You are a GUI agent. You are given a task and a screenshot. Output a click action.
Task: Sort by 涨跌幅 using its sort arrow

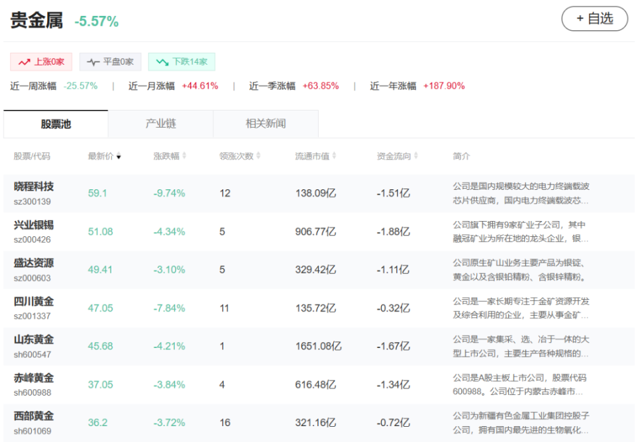184,157
